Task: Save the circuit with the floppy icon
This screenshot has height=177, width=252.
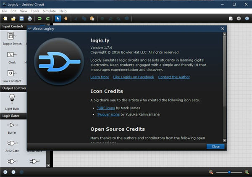Action: 21,18
